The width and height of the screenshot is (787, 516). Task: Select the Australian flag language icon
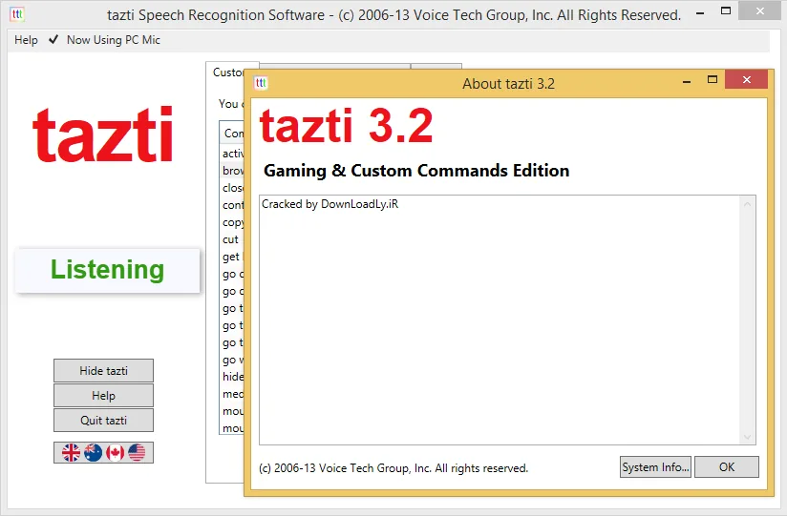(93, 452)
